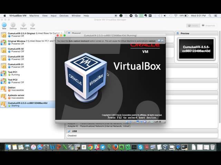221x165 pixels.
Task: Click the New VM toolbar icon
Action: pyautogui.click(x=4, y=26)
